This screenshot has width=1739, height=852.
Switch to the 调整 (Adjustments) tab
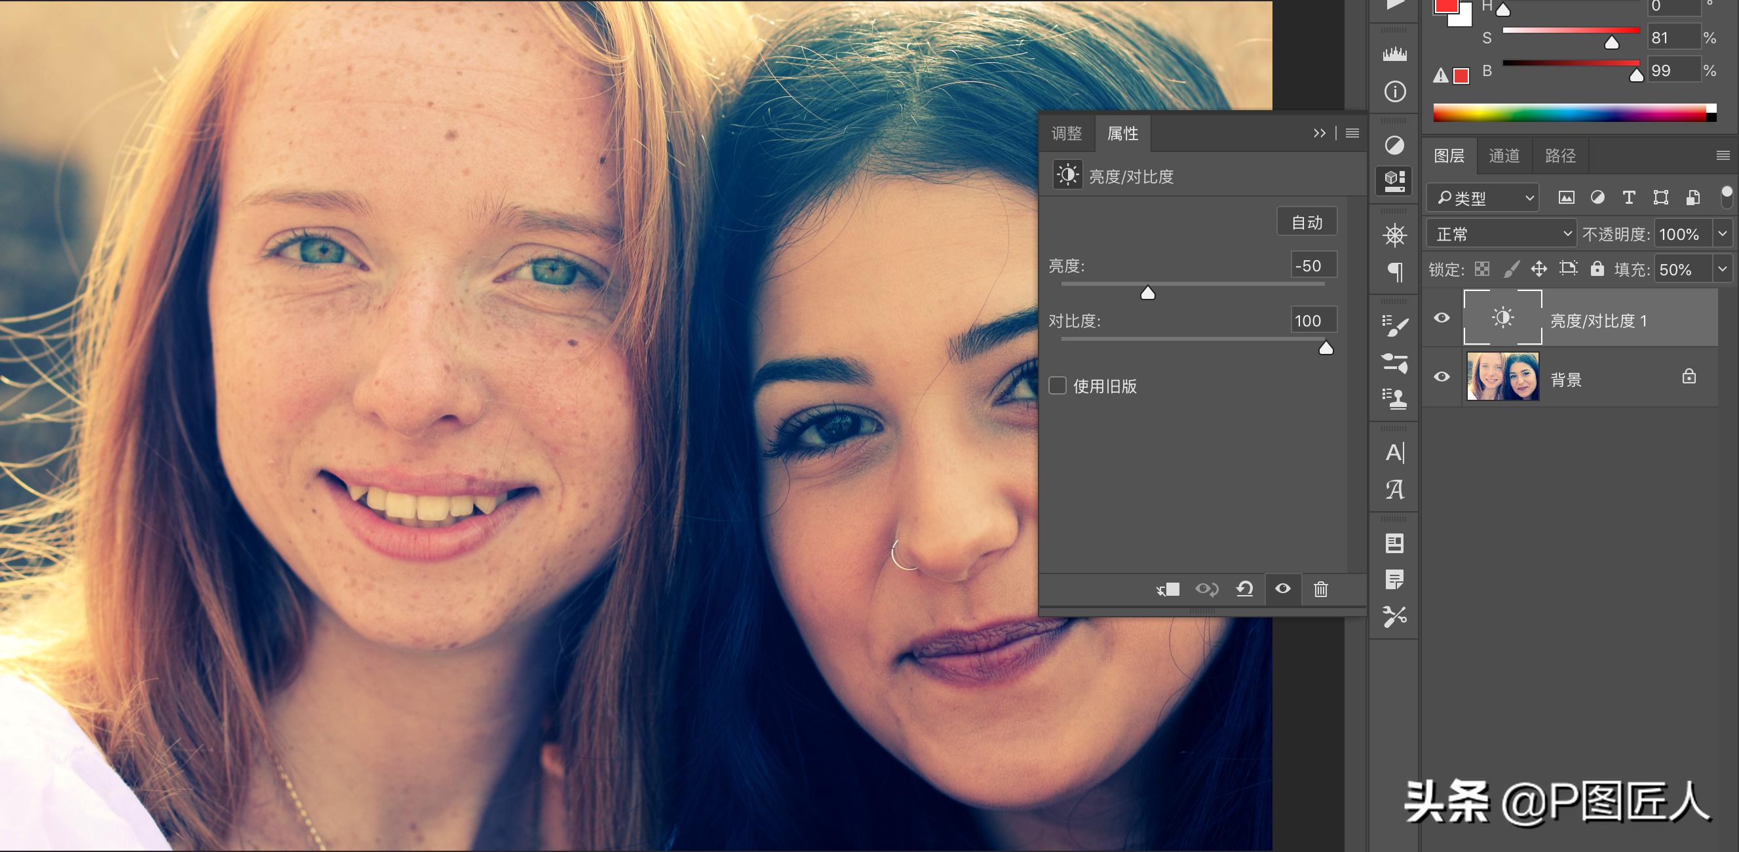[1067, 134]
